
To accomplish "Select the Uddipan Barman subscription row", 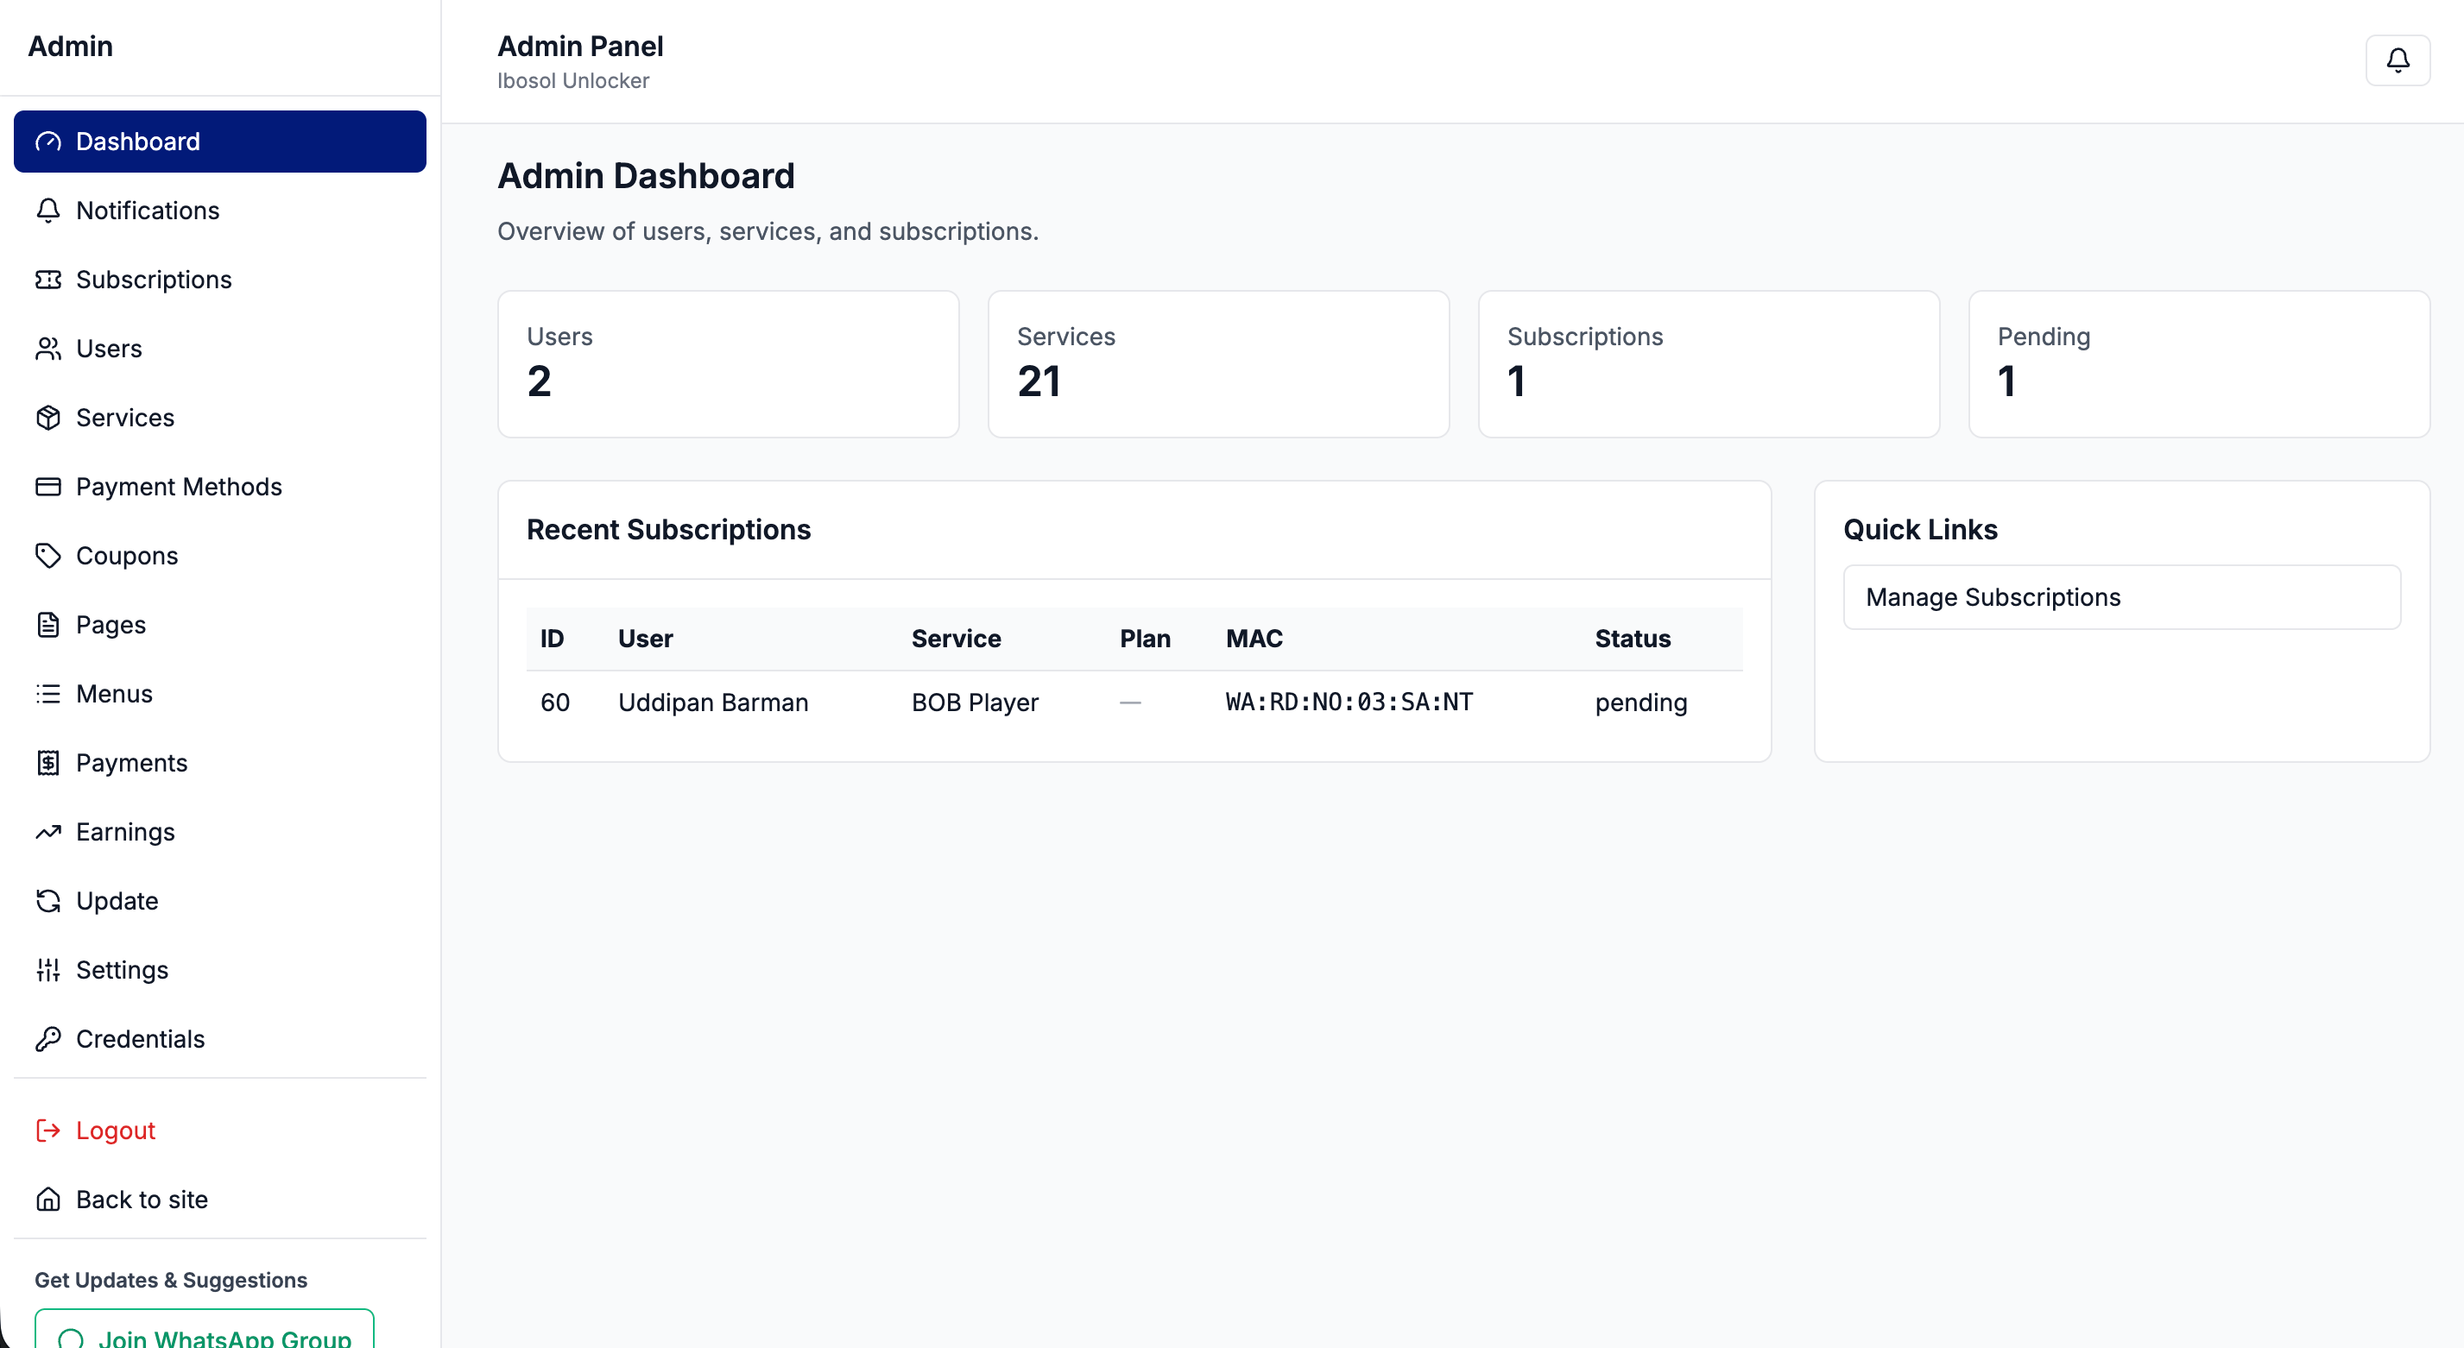I will pyautogui.click(x=1134, y=702).
